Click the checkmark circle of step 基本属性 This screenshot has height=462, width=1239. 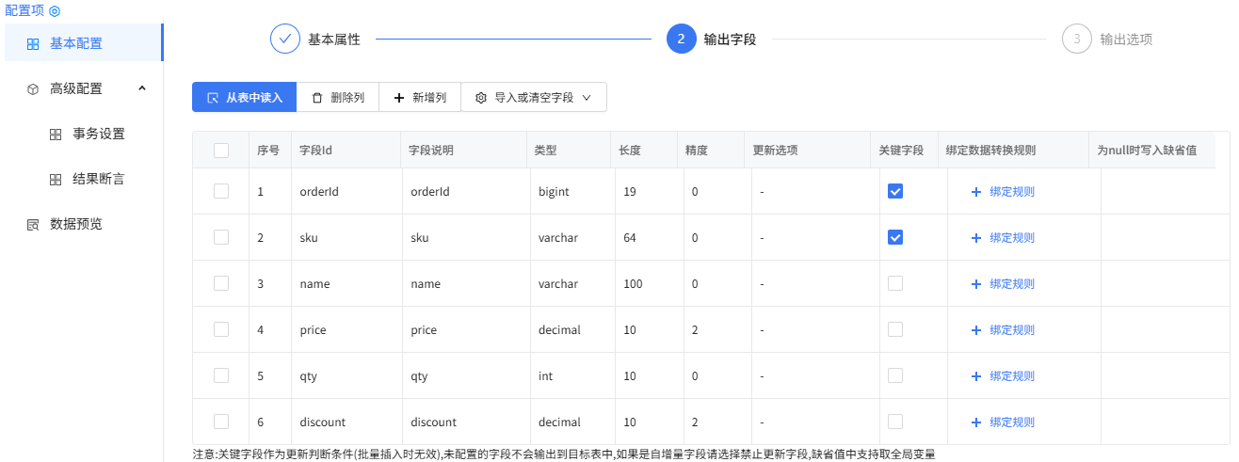click(285, 40)
